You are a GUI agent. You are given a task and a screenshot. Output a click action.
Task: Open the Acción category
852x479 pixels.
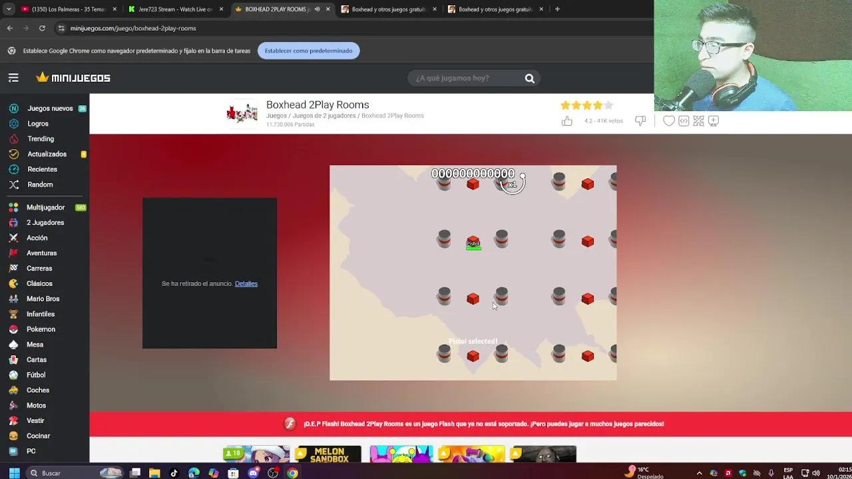(x=37, y=238)
